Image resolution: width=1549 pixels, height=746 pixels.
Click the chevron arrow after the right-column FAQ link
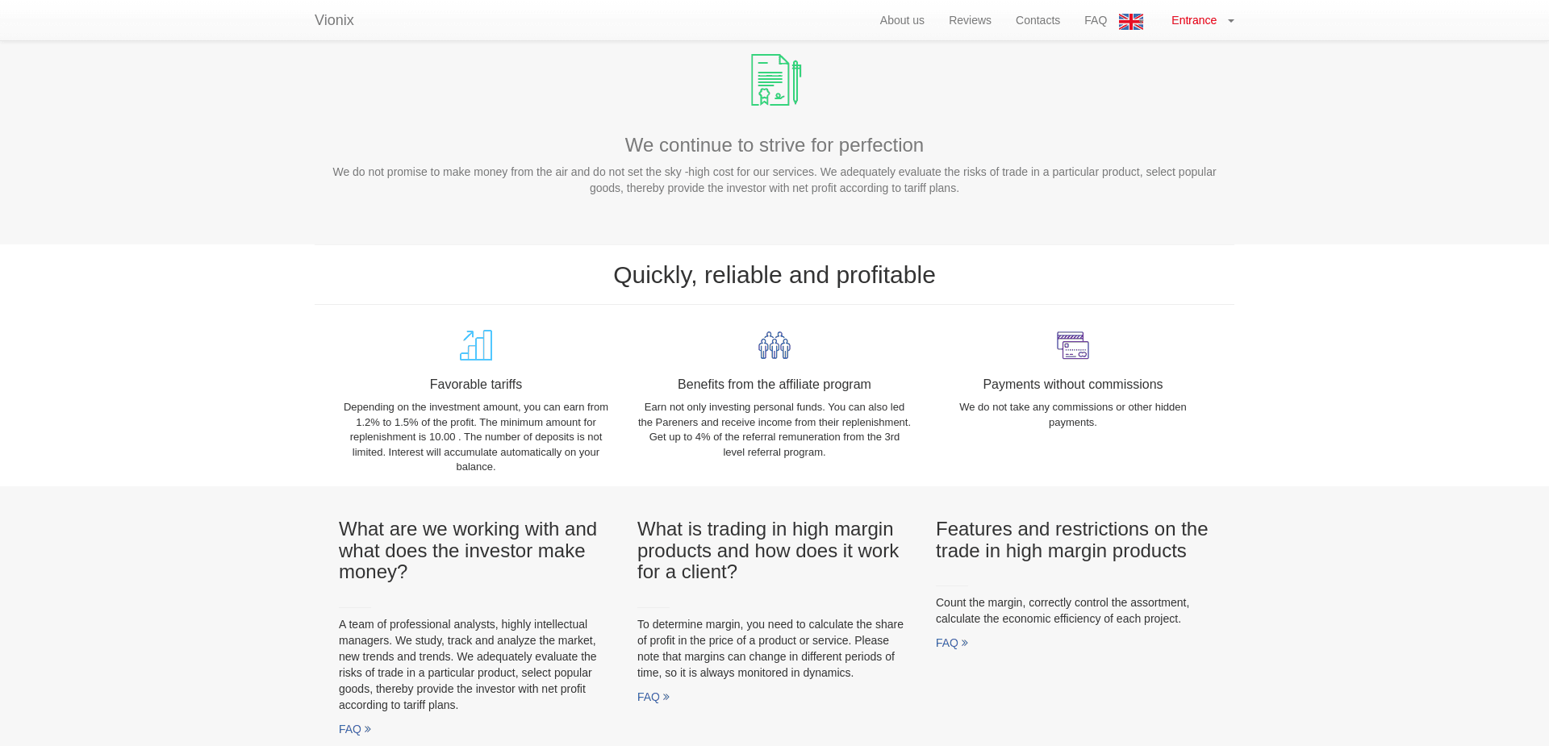pyautogui.click(x=965, y=643)
